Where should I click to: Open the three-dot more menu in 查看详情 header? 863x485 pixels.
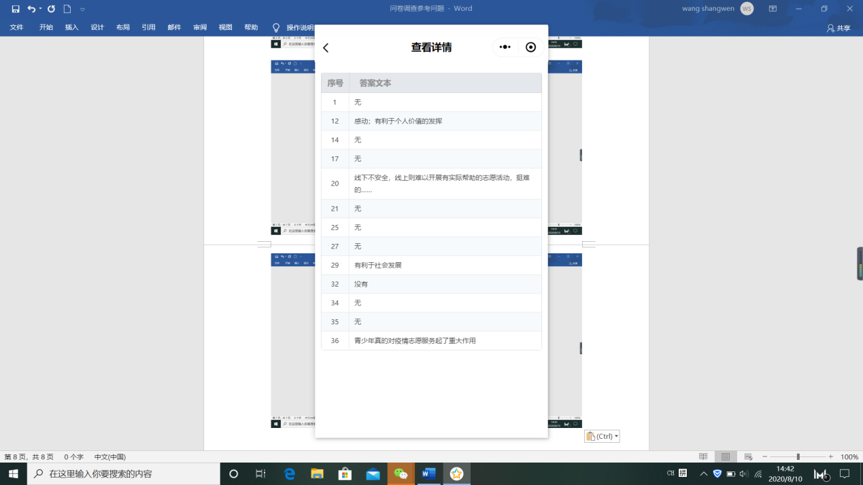pos(505,47)
